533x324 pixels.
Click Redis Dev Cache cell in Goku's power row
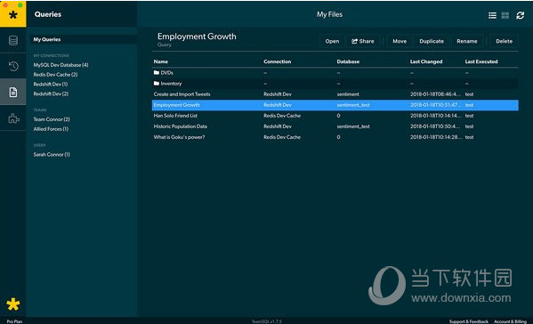pyautogui.click(x=282, y=137)
